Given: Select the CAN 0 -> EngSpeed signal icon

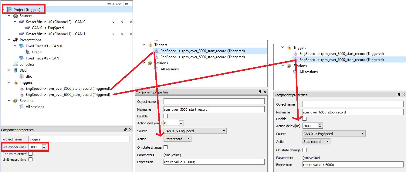Looking at the screenshot, I should tap(28, 28).
